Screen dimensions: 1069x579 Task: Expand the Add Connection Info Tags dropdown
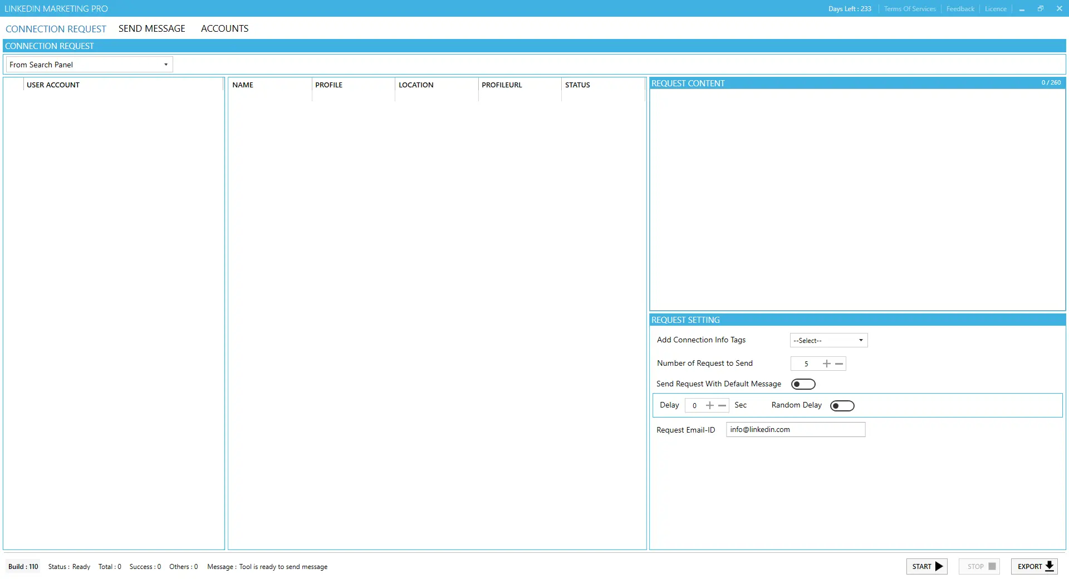point(828,340)
